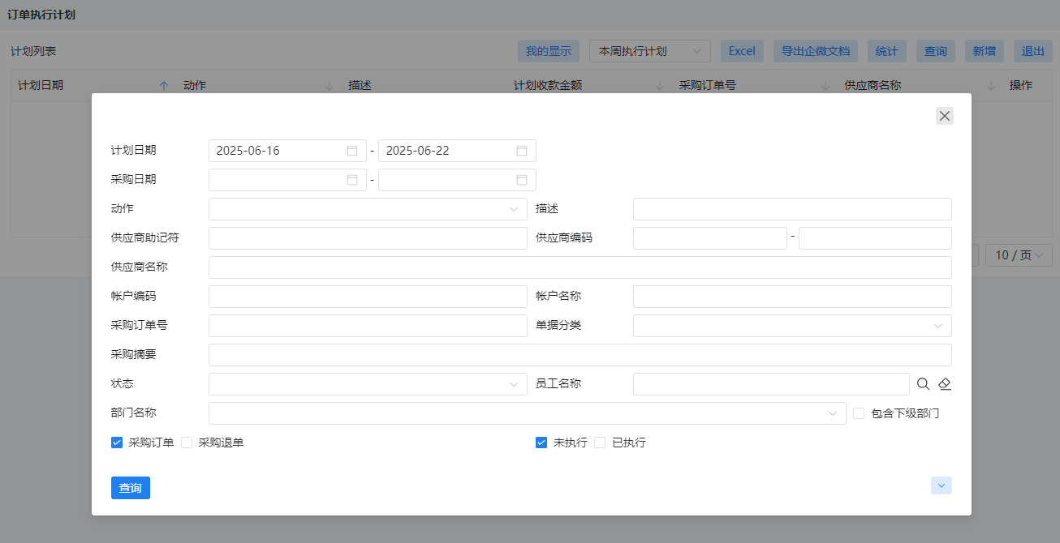Open calendar for 采购日期 end date

[x=522, y=180]
